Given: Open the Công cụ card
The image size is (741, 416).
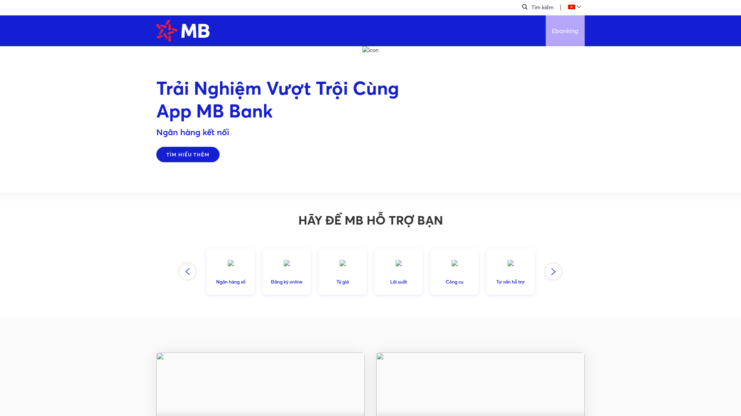Looking at the screenshot, I should pos(455,272).
